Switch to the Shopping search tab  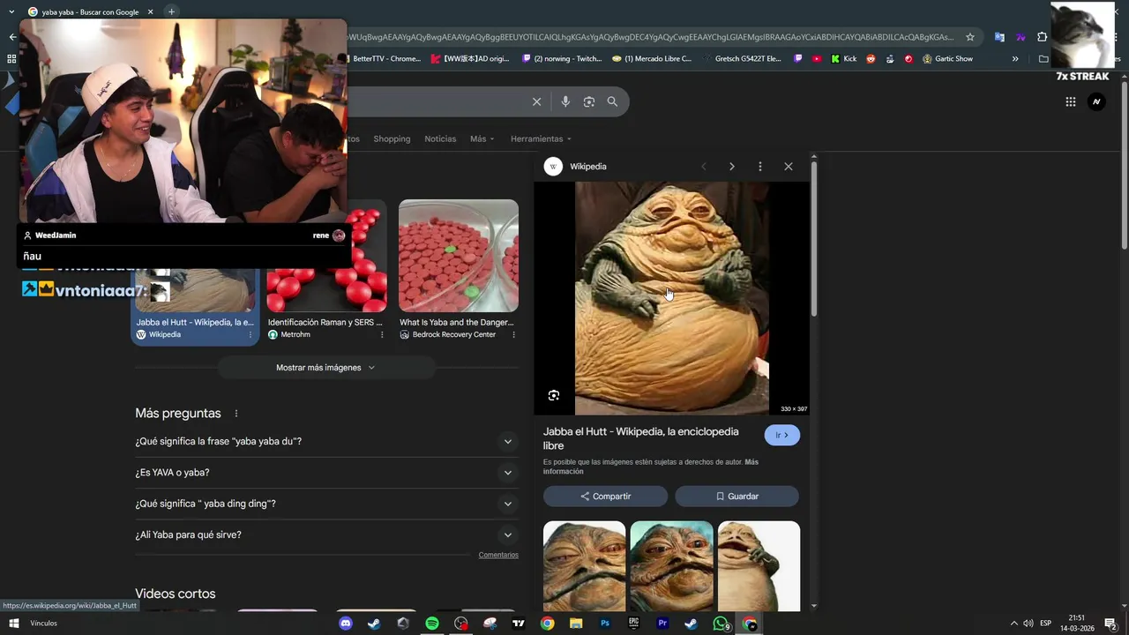(392, 138)
